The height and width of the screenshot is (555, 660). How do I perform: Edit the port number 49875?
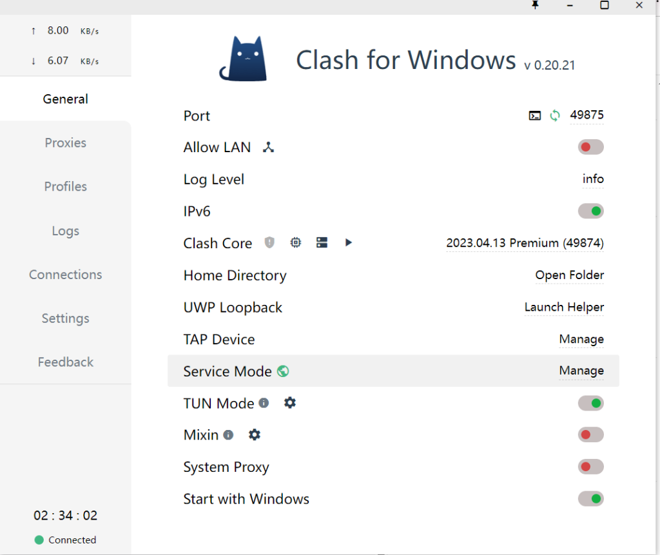[587, 115]
